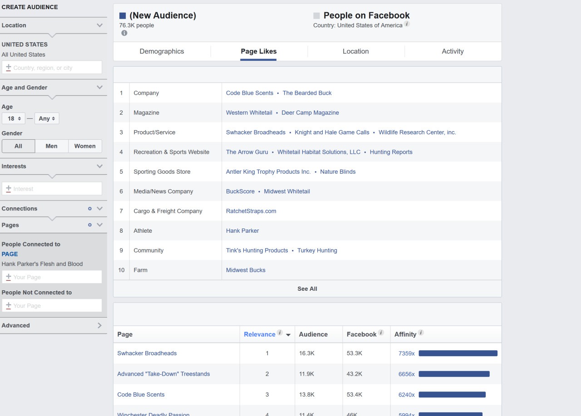Click the Interest input field
Screen dimensions: 581x416
click(52, 189)
